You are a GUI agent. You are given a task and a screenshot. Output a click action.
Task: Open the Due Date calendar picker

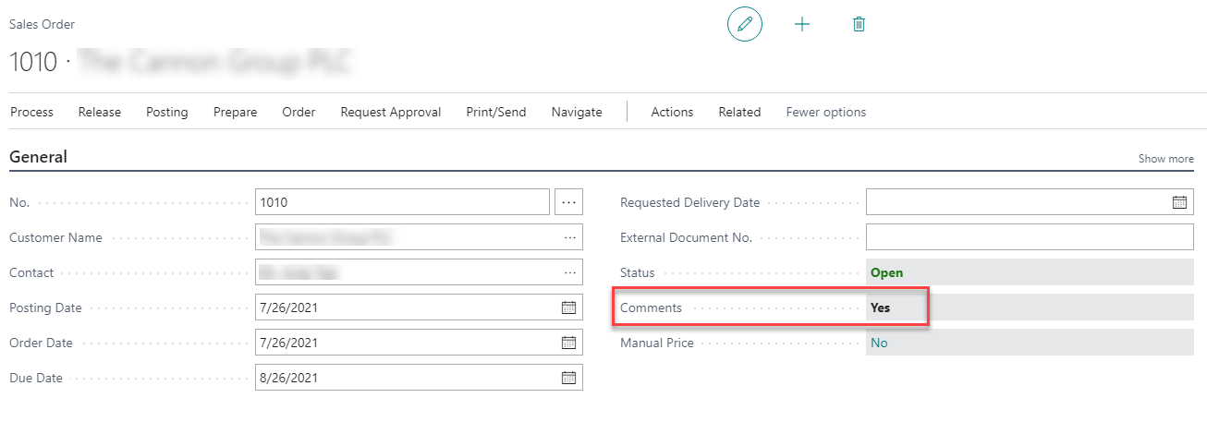569,378
